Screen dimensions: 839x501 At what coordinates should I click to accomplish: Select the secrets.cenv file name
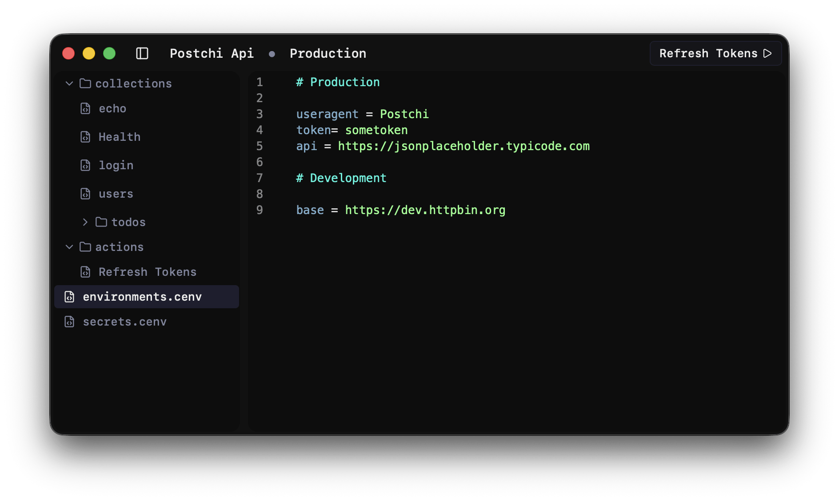click(x=124, y=322)
